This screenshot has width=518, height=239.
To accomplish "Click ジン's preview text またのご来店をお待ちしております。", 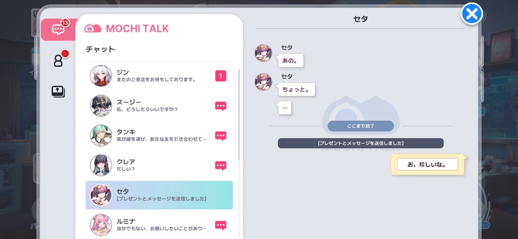I will tap(157, 80).
